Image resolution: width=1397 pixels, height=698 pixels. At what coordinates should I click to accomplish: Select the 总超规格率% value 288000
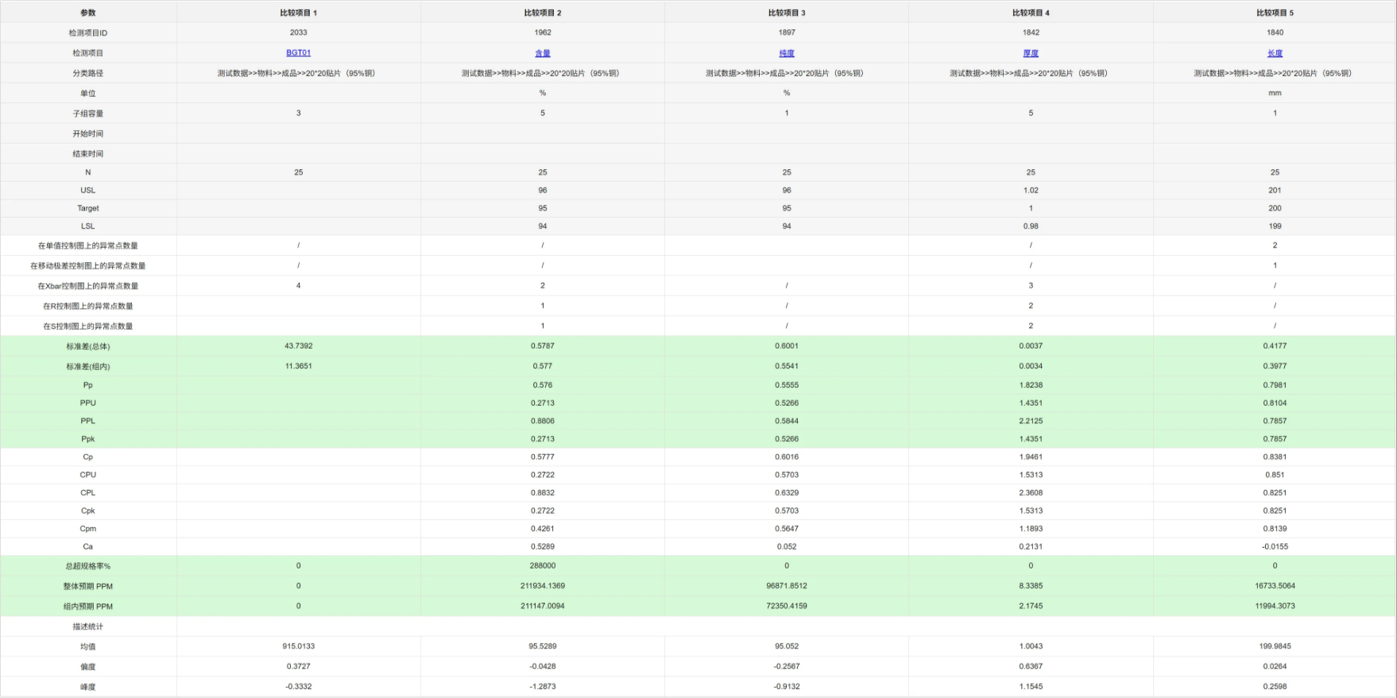click(x=542, y=566)
